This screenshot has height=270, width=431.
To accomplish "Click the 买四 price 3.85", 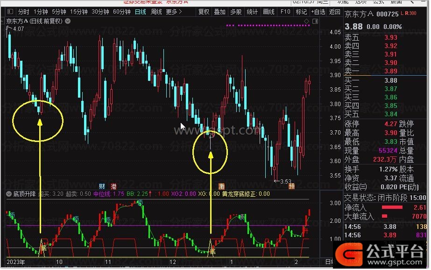I will pos(390,106).
